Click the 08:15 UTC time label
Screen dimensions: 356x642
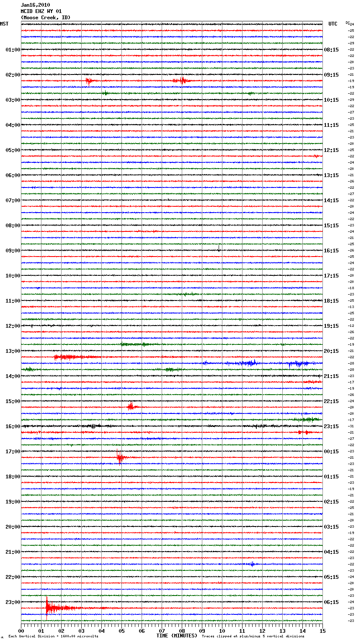pos(331,50)
